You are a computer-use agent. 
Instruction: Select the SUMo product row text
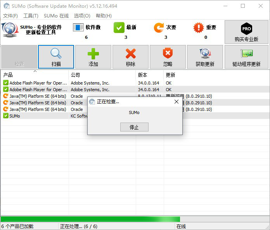(x=15, y=116)
